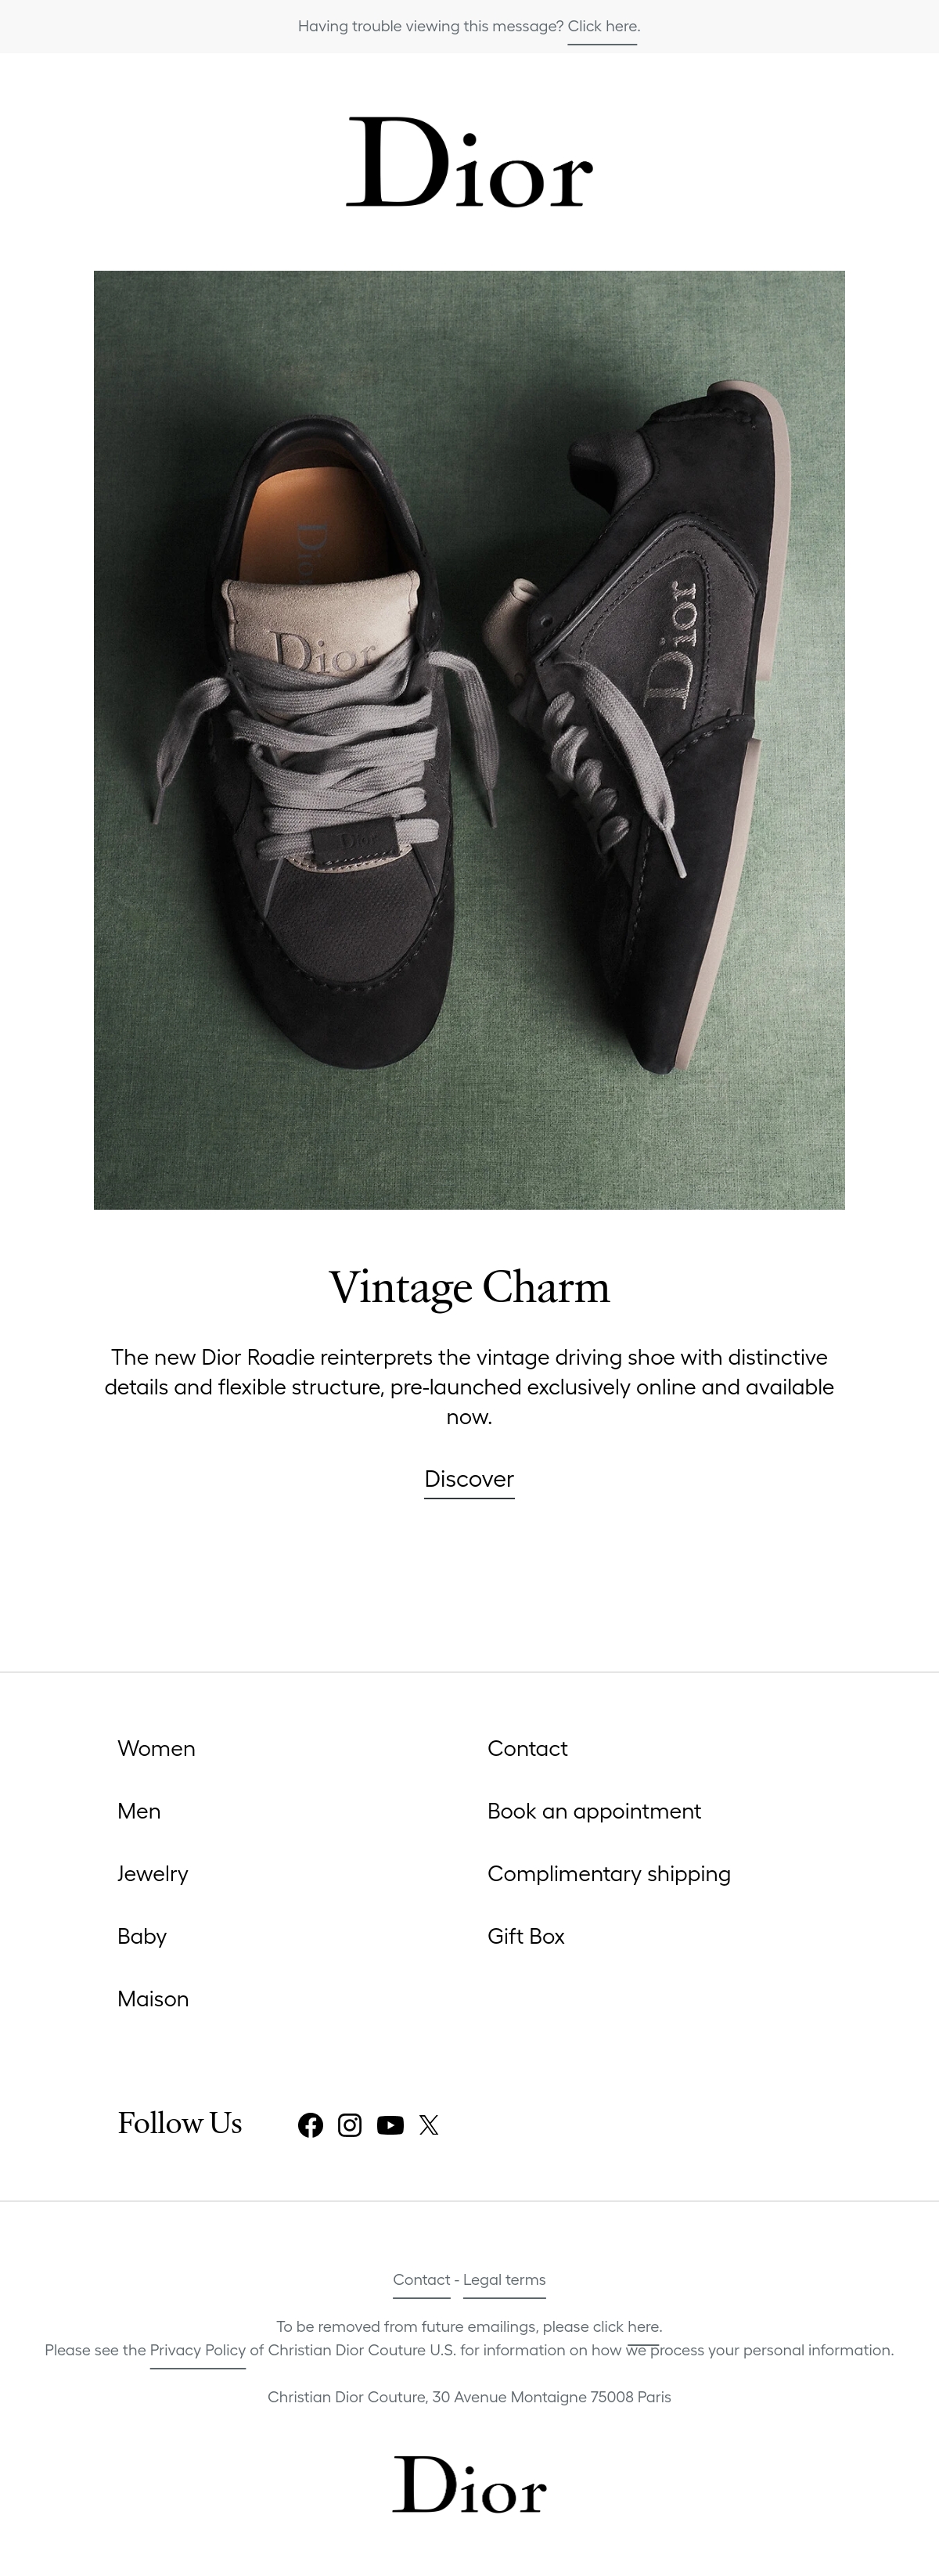The height and width of the screenshot is (2576, 939).
Task: Open Dior's Facebook page icon
Action: 310,2125
